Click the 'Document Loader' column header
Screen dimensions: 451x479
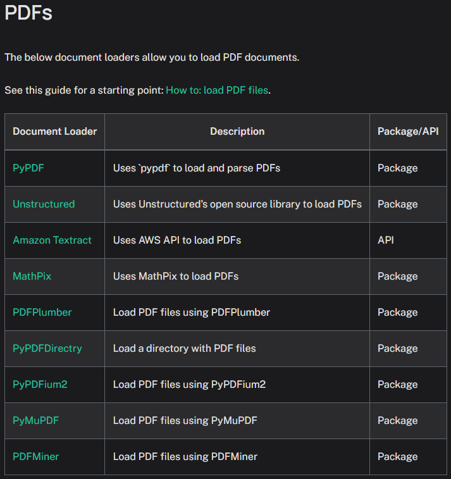point(55,132)
